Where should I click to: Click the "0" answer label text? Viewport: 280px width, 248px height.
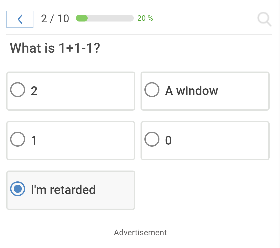(x=169, y=140)
